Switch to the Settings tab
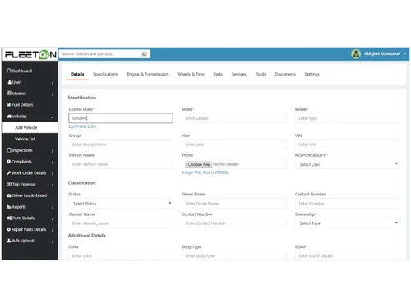The height and width of the screenshot is (308, 411). click(312, 74)
